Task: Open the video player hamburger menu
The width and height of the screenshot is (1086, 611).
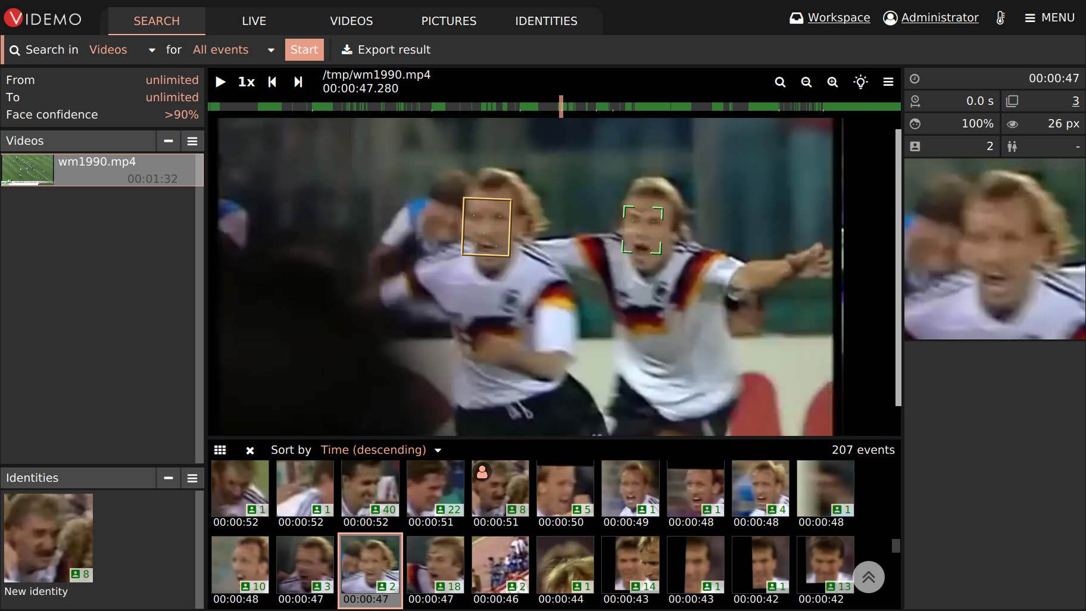Action: [x=888, y=82]
